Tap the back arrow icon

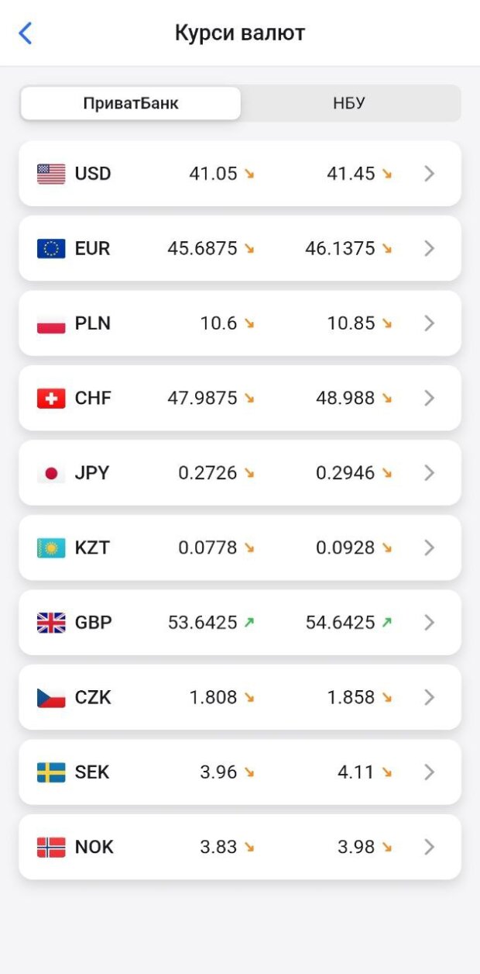pyautogui.click(x=26, y=33)
